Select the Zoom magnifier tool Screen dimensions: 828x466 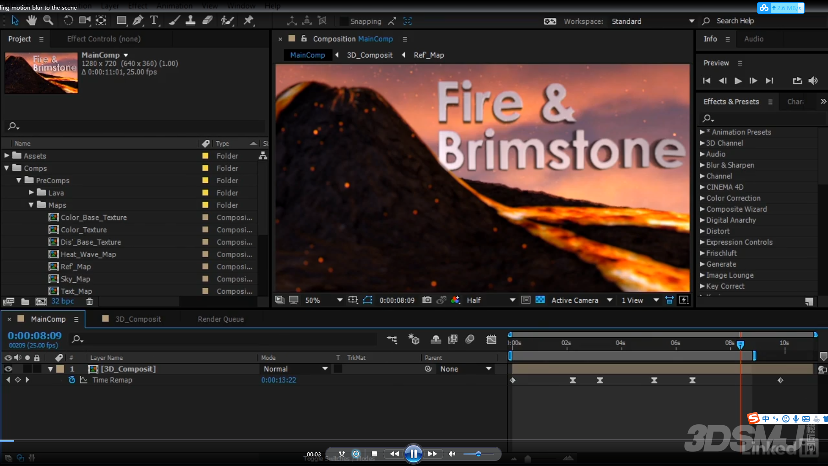(48, 21)
